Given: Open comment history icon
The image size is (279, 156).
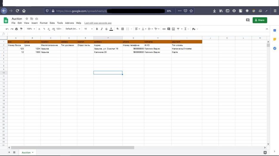Looking at the screenshot, I should (248, 20).
